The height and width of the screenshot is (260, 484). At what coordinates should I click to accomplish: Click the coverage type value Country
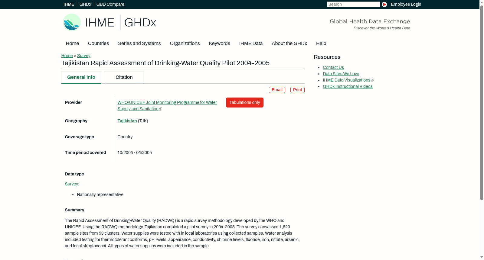point(125,137)
